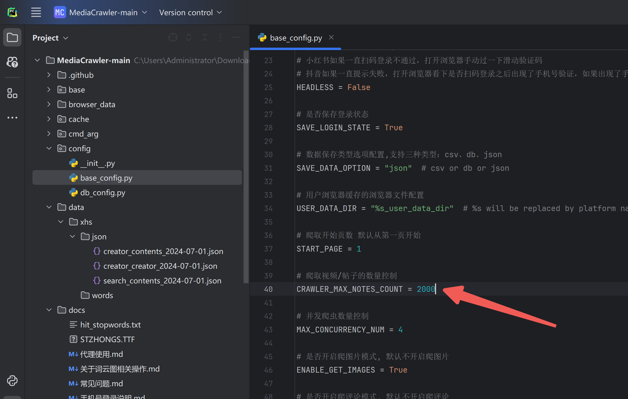628x399 pixels.
Task: Click the Select Opened File crosshair icon
Action: (173, 38)
